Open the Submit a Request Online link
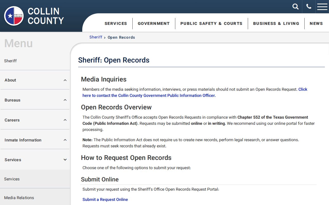 pyautogui.click(x=105, y=199)
